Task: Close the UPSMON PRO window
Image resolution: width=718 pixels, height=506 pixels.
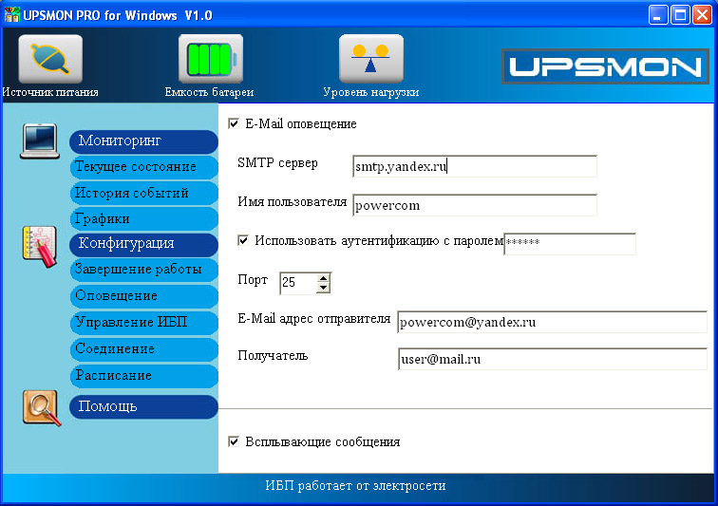Action: click(x=702, y=15)
